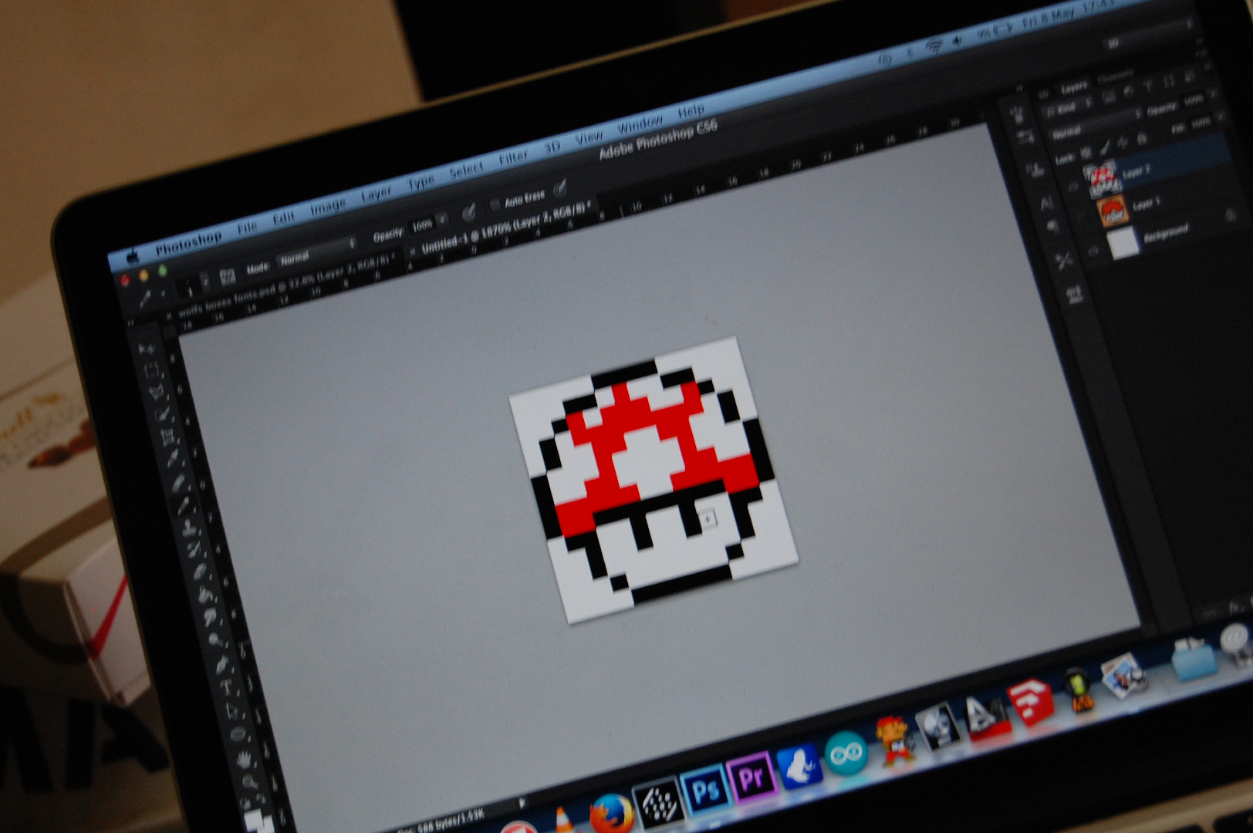1253x833 pixels.
Task: Open Character panel icon in collapsed dock
Action: pos(1046,204)
